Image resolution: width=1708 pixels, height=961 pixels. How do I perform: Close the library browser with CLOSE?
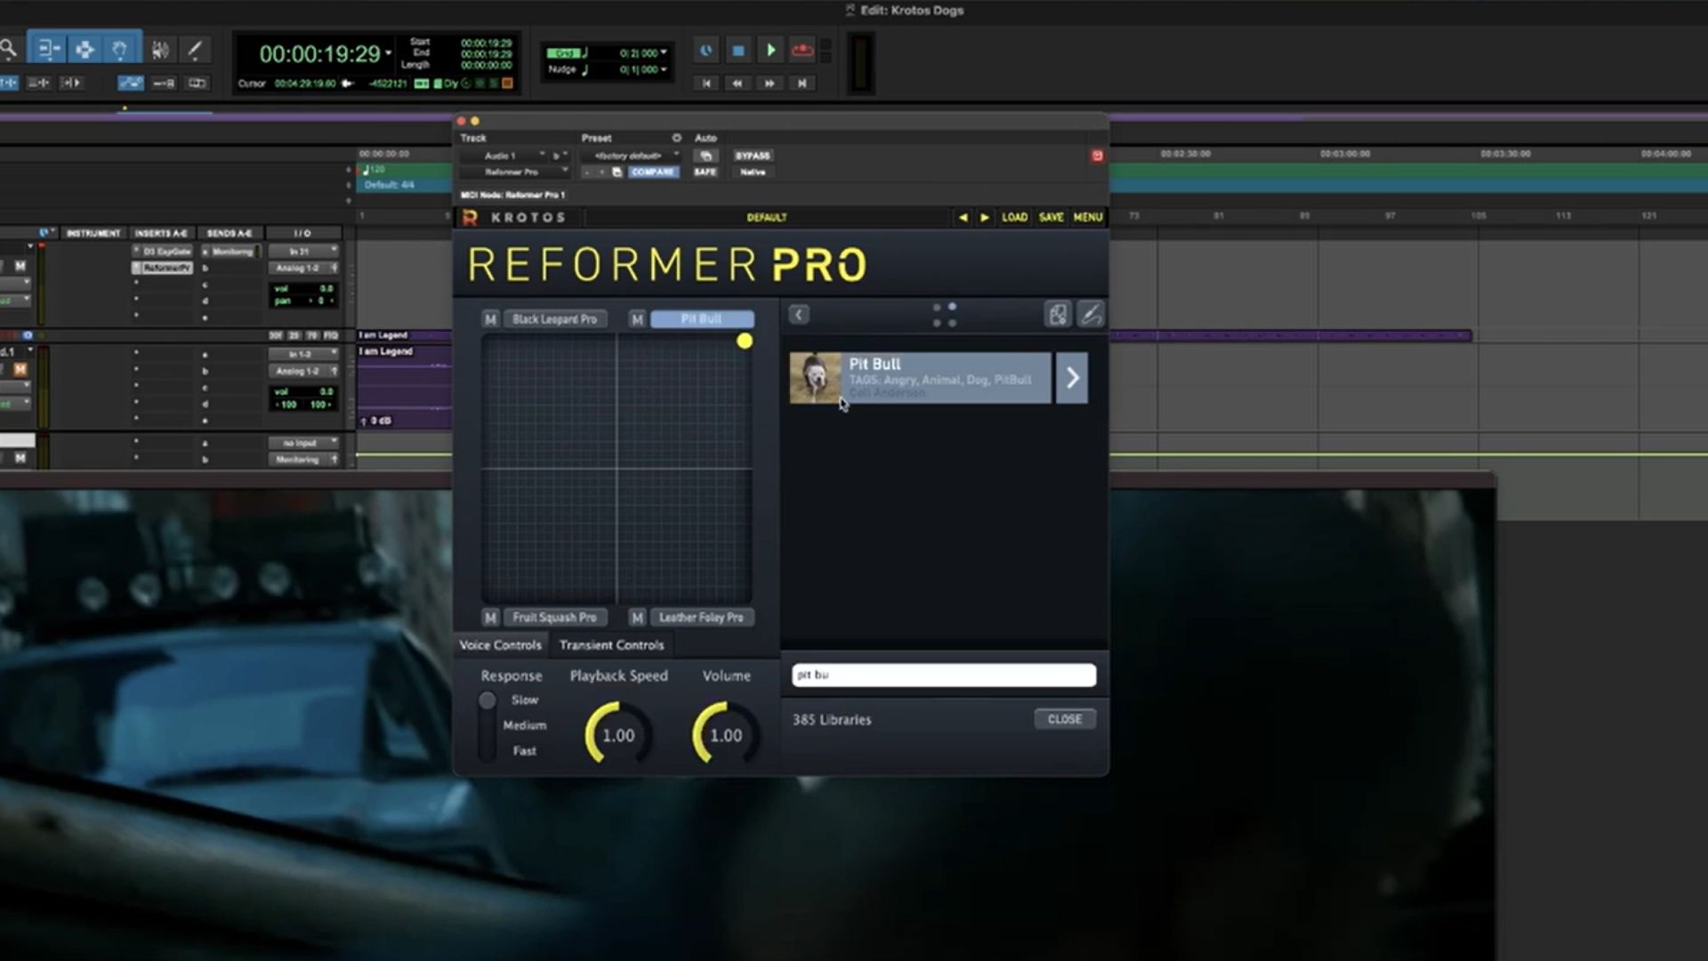coord(1065,719)
